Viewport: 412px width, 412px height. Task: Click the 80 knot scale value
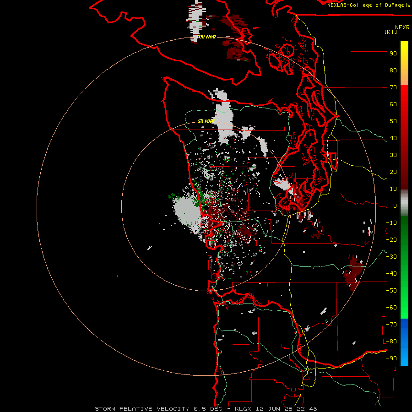click(393, 70)
